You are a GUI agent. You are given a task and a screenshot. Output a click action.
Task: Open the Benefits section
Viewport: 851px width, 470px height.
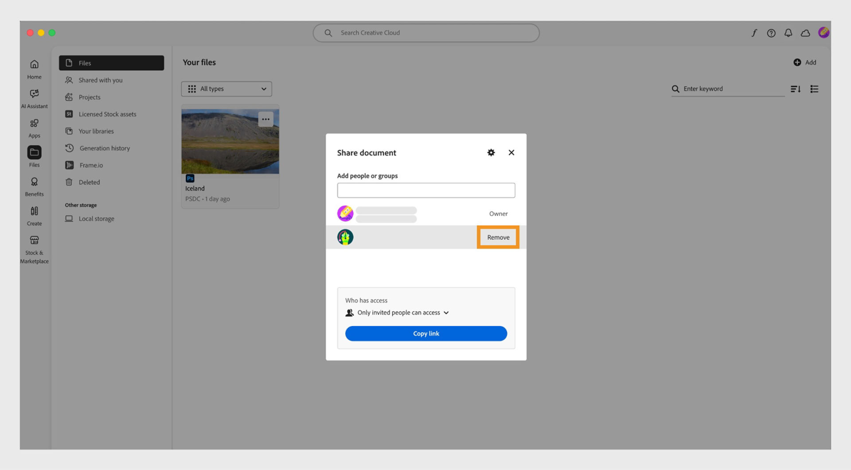click(34, 186)
